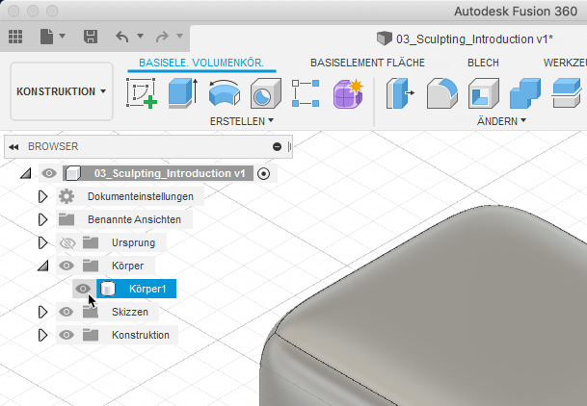Open the data panel grid icon
This screenshot has width=587, height=406.
pos(15,37)
